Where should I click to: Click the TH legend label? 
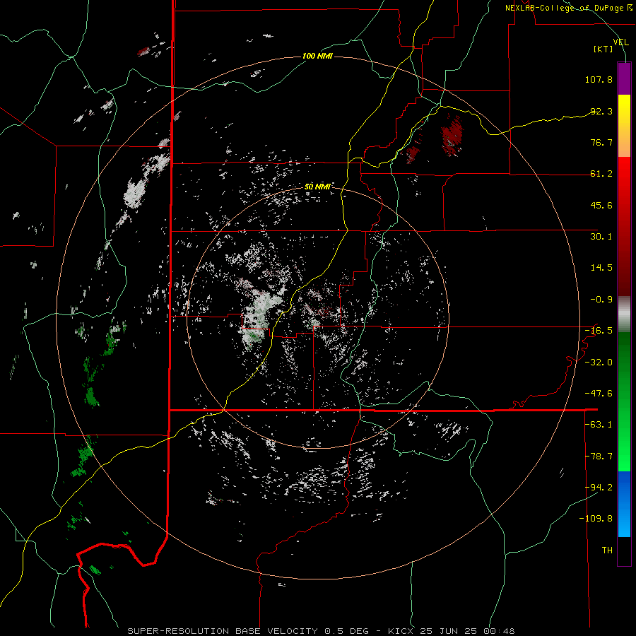607,550
